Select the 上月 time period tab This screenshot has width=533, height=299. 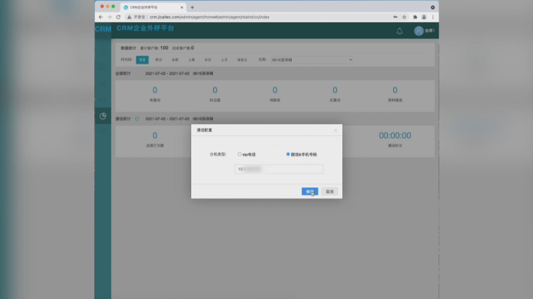(x=224, y=60)
